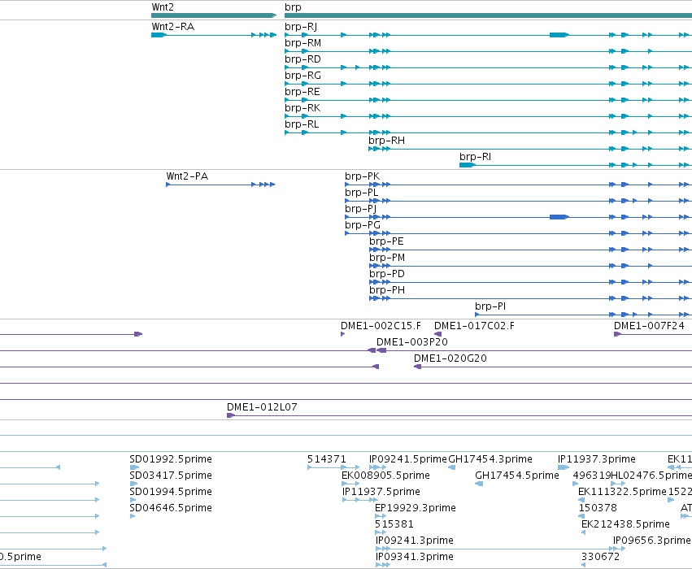Screen dimensions: 692x569
Task: Click EST label IP09341.3prime
Action: point(415,557)
